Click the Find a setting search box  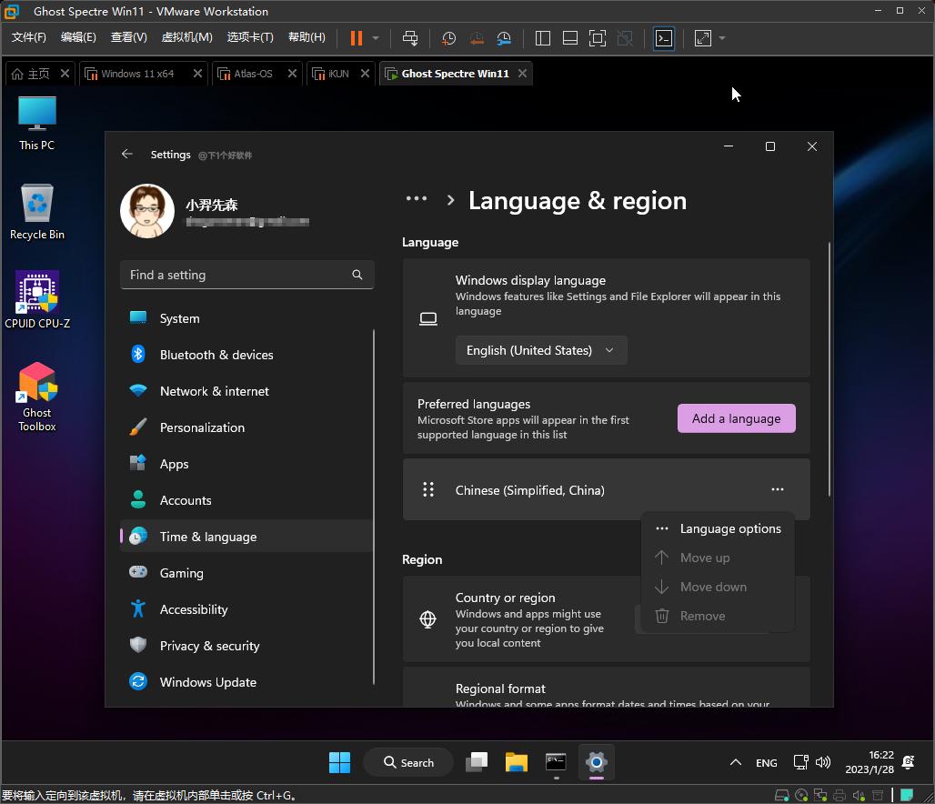246,274
